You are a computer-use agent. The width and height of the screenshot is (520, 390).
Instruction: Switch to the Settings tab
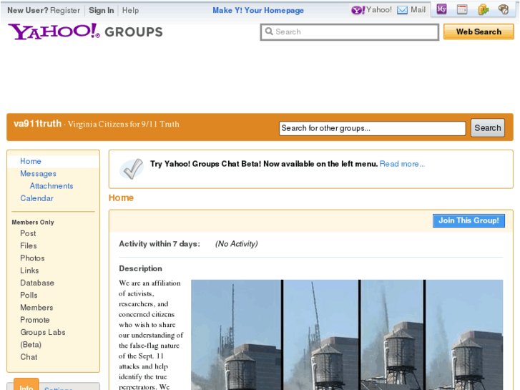click(x=59, y=387)
